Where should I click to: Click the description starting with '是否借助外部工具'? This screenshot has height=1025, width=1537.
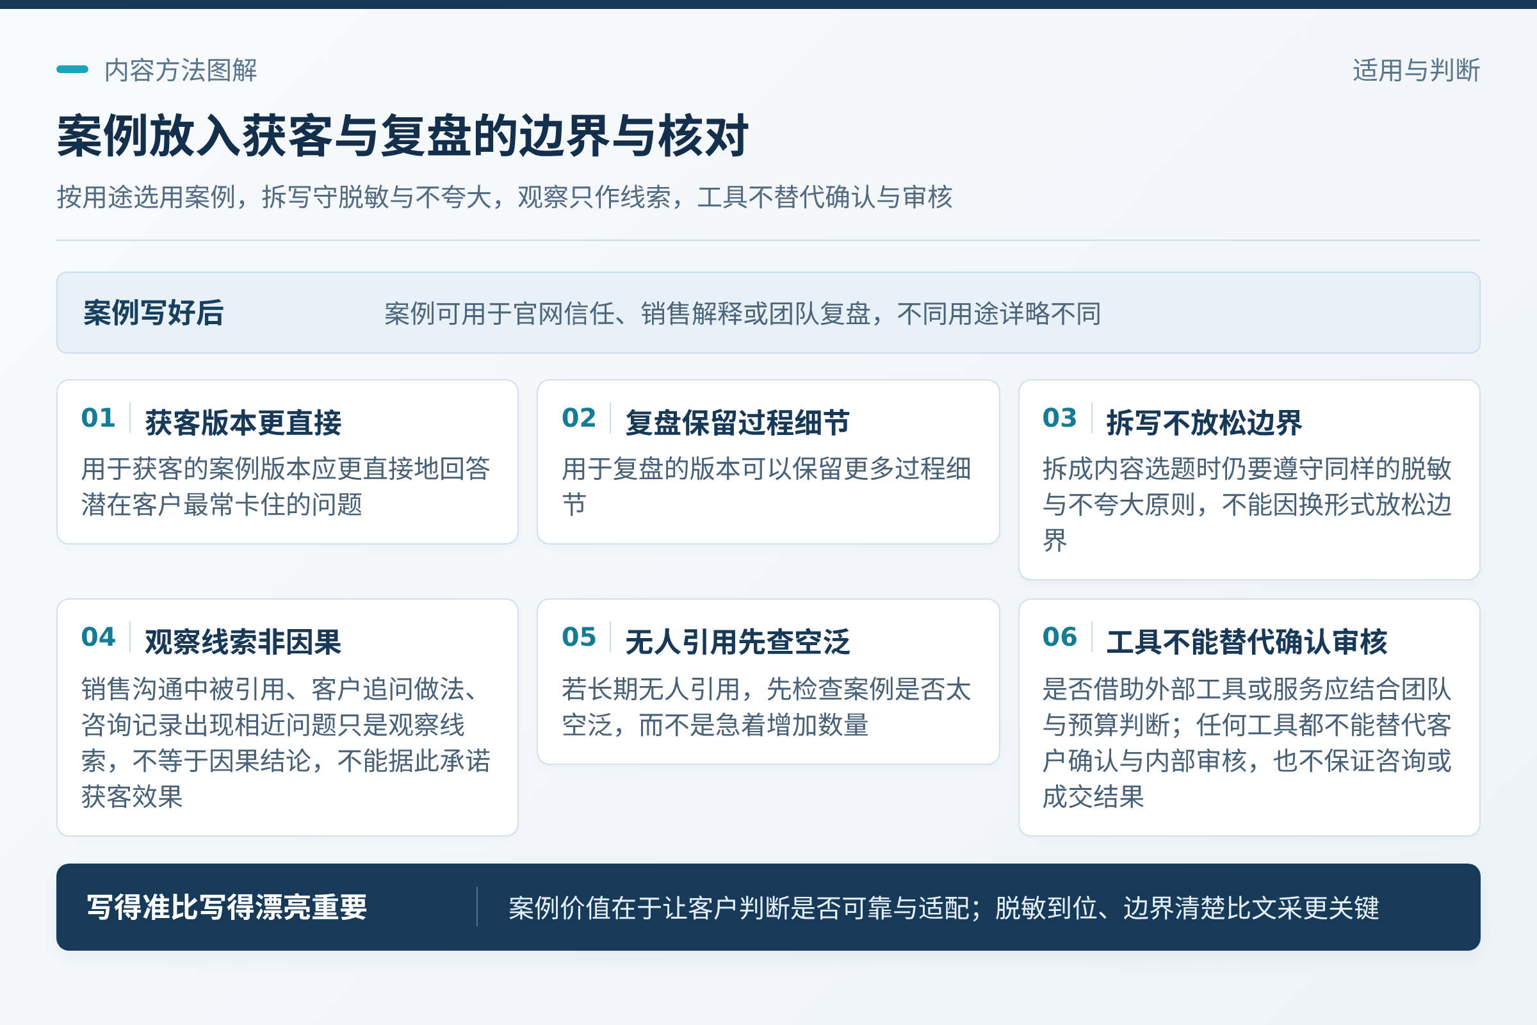click(x=1247, y=742)
